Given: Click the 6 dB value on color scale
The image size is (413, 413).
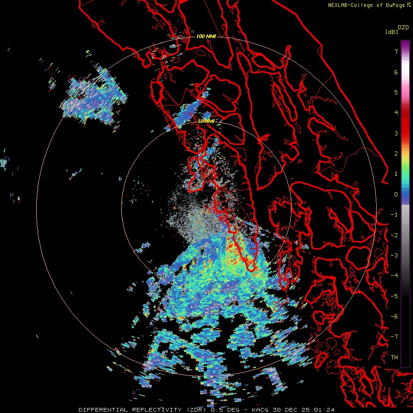Looking at the screenshot, I should tap(396, 72).
